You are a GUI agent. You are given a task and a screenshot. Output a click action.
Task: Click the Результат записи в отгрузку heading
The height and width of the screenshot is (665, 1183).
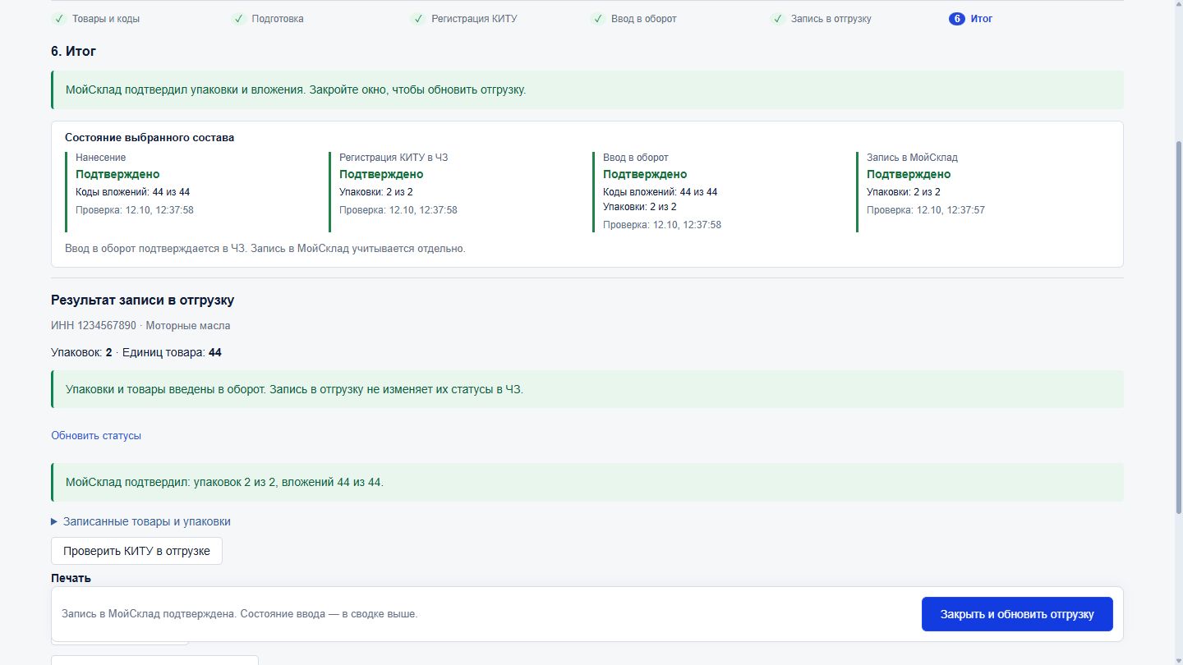click(143, 300)
